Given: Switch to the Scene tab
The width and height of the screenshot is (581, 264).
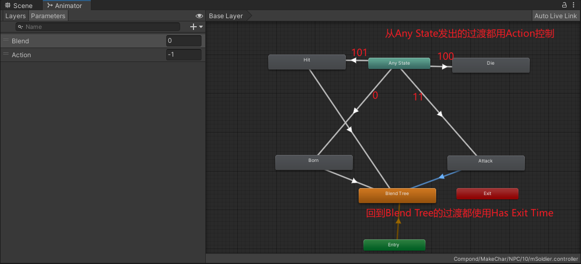Looking at the screenshot, I should (19, 5).
